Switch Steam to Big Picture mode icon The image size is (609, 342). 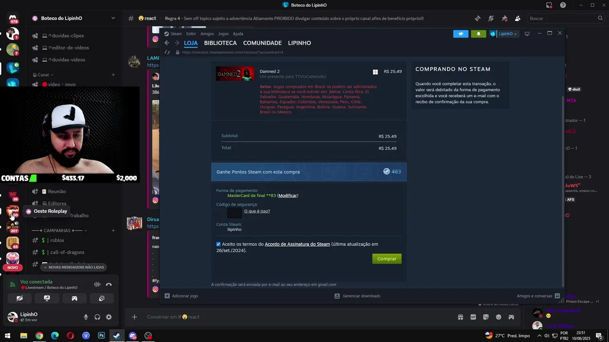pyautogui.click(x=527, y=34)
